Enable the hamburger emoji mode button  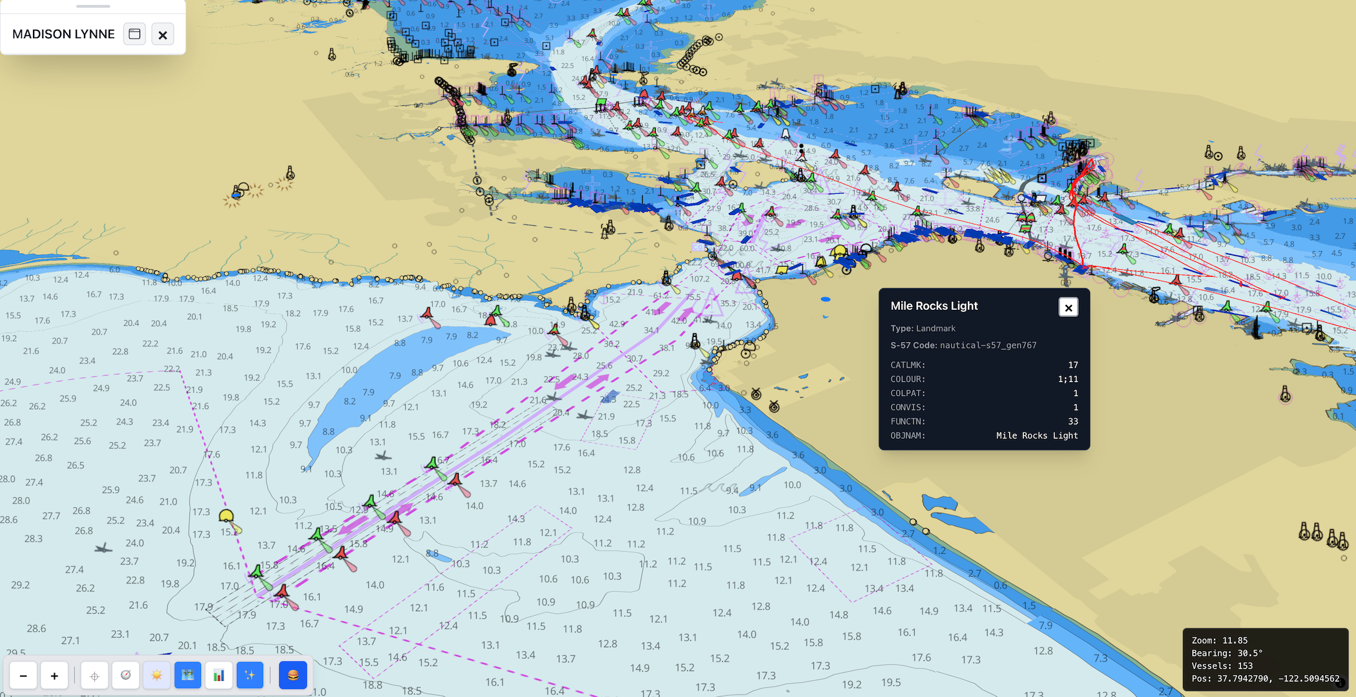point(292,675)
